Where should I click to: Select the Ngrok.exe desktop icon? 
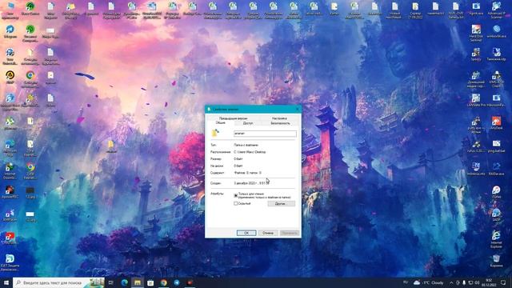point(476,10)
